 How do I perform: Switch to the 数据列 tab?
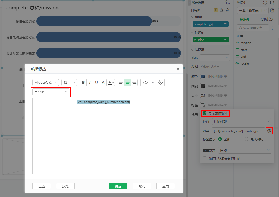pos(245,19)
